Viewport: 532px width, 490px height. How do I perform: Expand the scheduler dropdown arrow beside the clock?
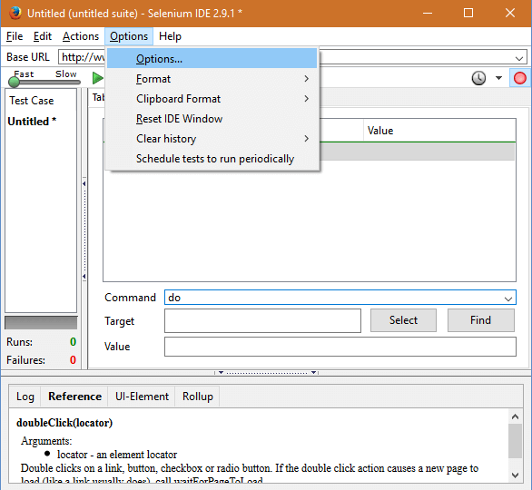[x=498, y=78]
